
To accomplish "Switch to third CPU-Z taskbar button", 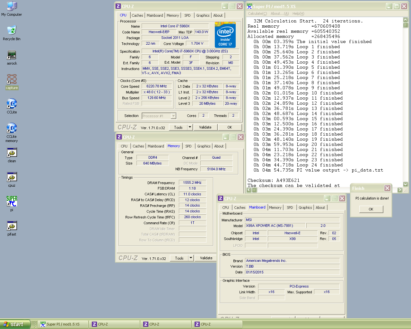I will [217, 324].
